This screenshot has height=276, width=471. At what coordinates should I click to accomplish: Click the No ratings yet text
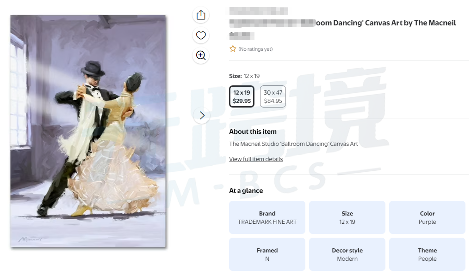255,49
